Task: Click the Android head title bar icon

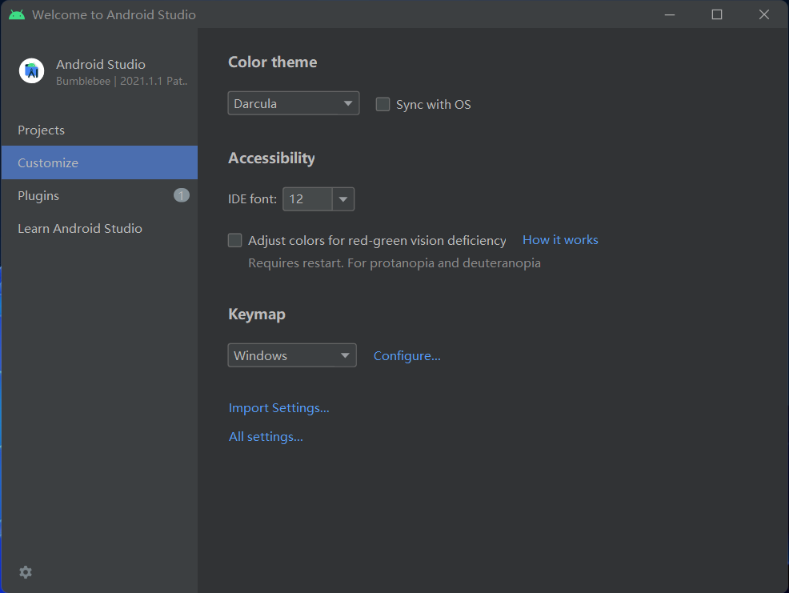Action: pos(17,14)
